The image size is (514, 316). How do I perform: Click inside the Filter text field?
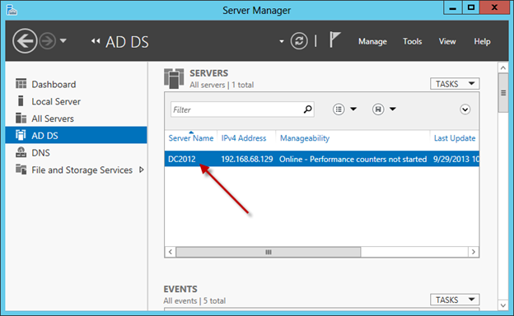pyautogui.click(x=237, y=109)
